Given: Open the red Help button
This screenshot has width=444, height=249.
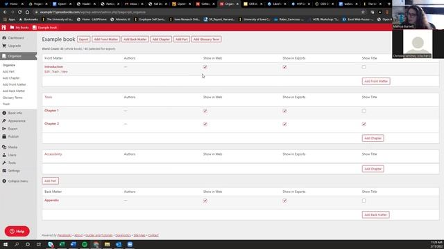Looking at the screenshot, I should (17, 231).
